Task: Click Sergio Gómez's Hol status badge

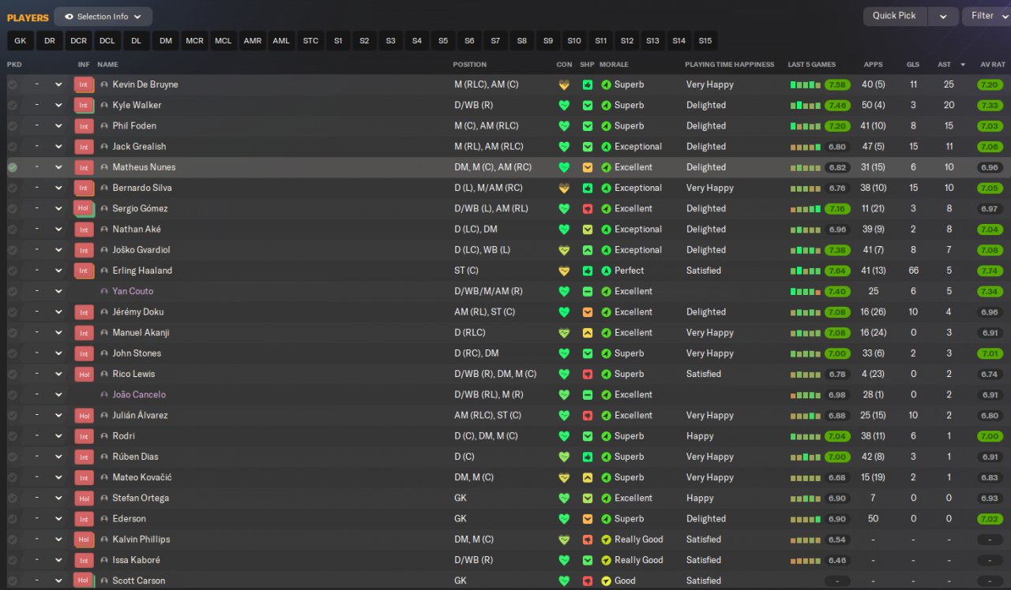Action: (x=84, y=208)
